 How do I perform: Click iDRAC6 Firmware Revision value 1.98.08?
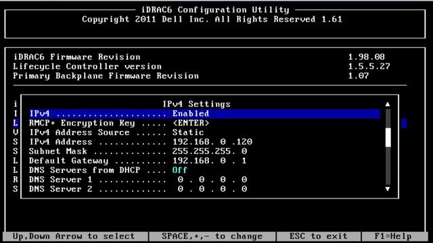(x=366, y=57)
